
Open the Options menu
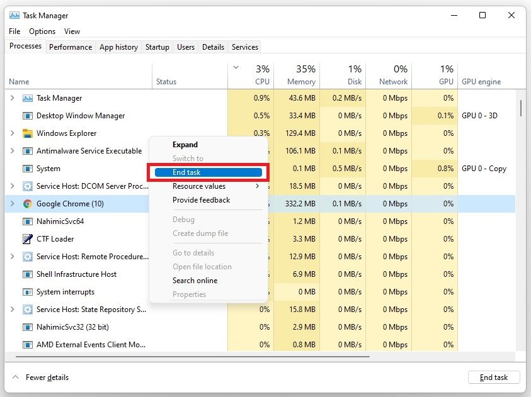[x=42, y=31]
